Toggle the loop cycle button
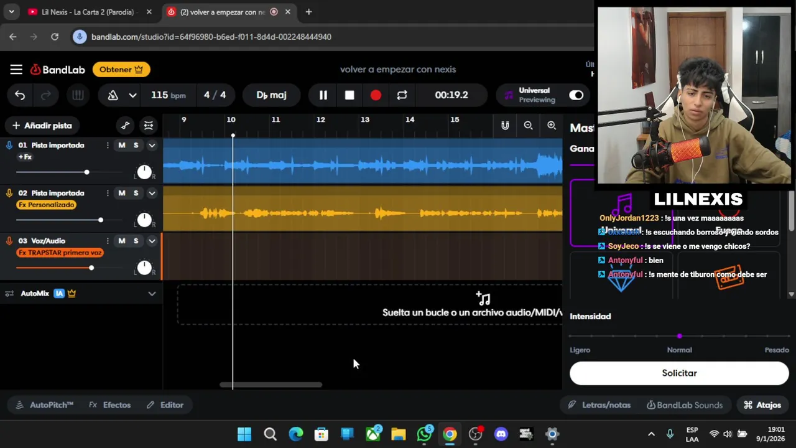 click(402, 95)
